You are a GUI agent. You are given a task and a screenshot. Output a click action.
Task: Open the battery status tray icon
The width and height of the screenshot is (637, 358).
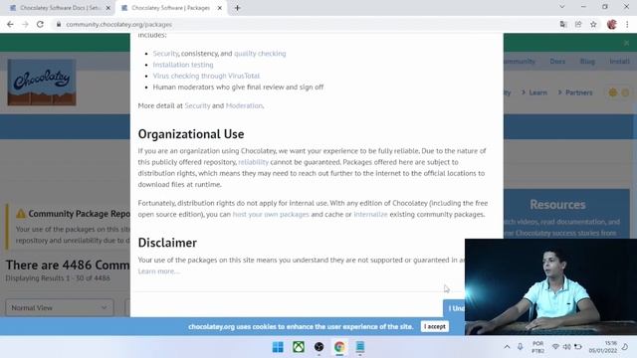[578, 347]
